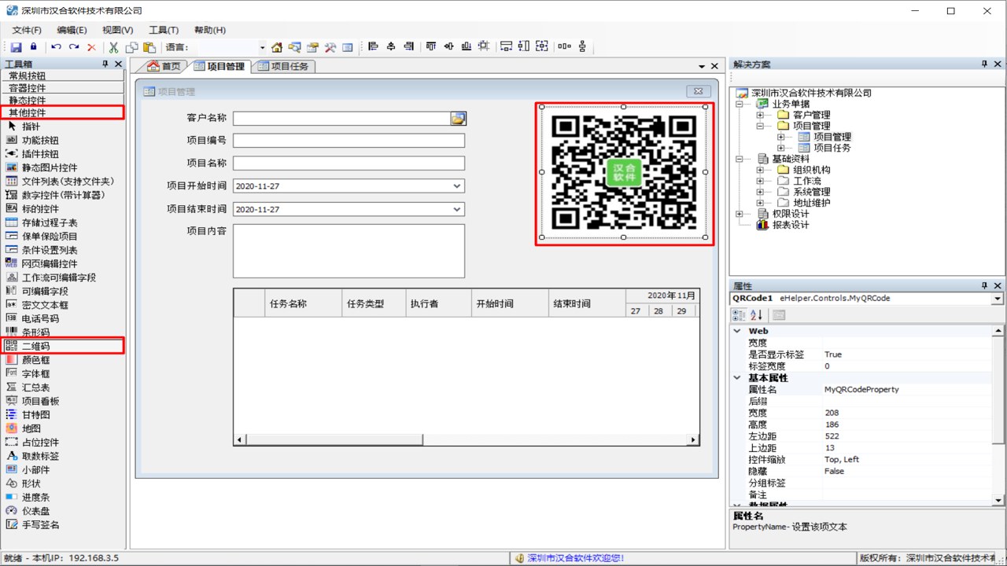Switch to the 项目任务 tab
Viewport: 1007px width, 566px height.
click(x=283, y=66)
